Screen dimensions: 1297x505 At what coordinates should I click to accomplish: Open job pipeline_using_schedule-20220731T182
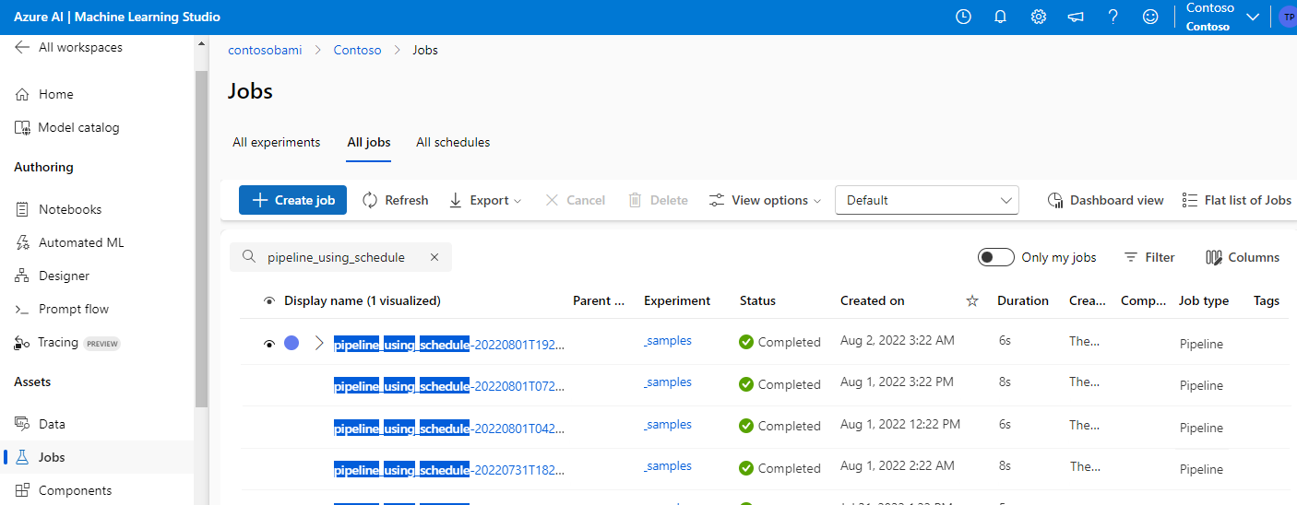click(x=449, y=470)
